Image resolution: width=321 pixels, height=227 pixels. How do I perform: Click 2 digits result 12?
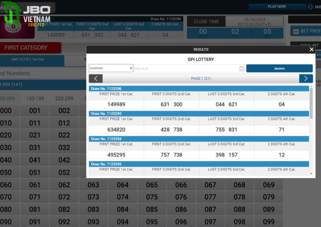(281, 155)
